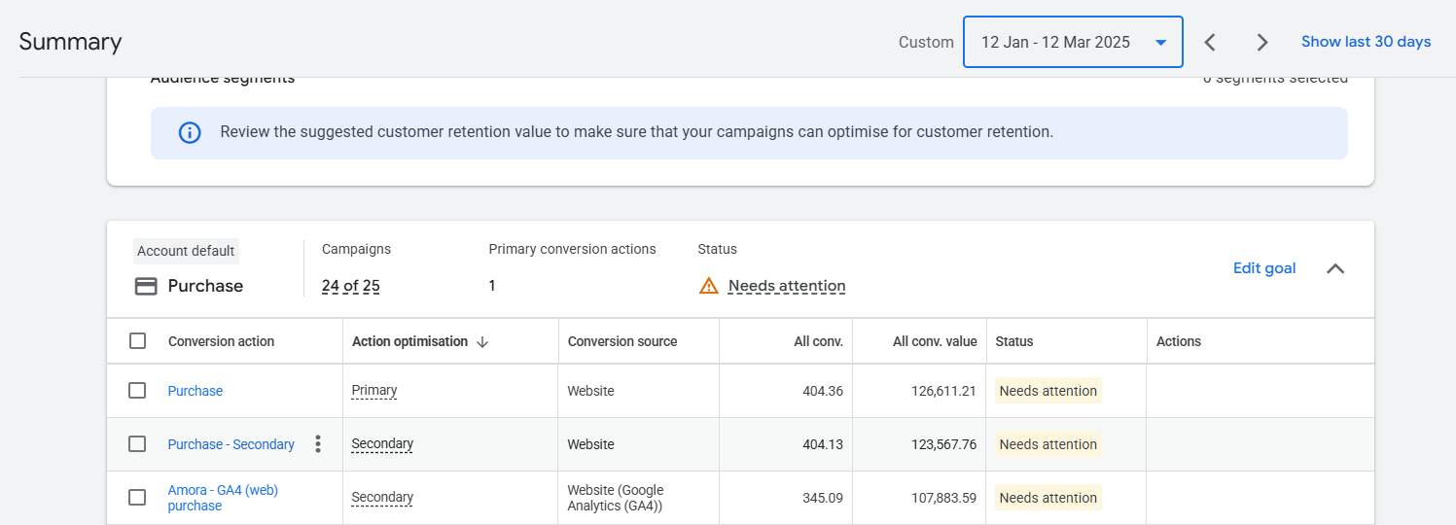Click Secondary optimisation in Purchase - Secondary row
The height and width of the screenshot is (525, 1456).
382,444
